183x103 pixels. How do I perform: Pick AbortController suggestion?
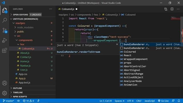151,66
